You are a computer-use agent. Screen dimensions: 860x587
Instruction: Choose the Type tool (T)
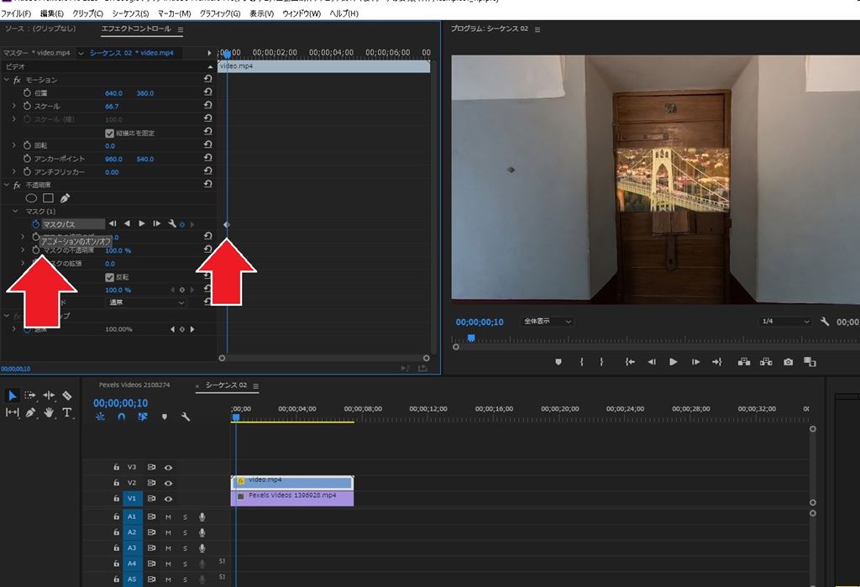coord(67,412)
